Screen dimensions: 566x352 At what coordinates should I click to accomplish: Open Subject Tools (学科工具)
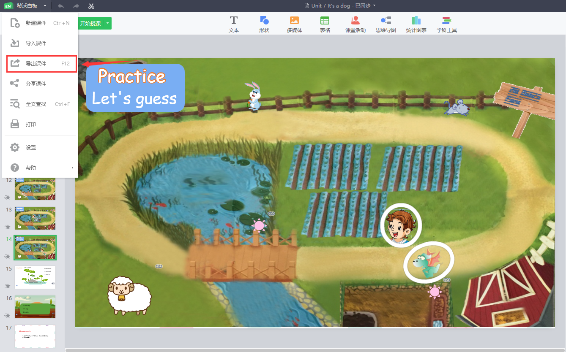(446, 24)
